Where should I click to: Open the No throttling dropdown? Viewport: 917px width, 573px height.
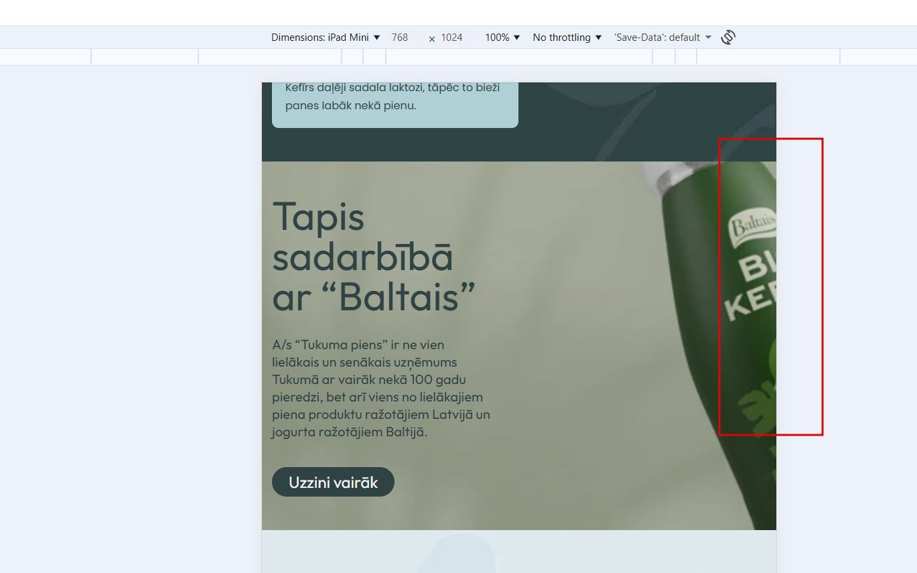pyautogui.click(x=567, y=38)
